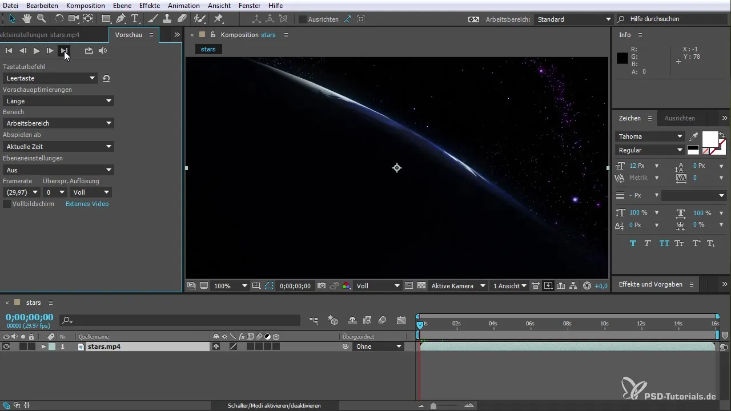Click the white fill color swatch

(709, 139)
